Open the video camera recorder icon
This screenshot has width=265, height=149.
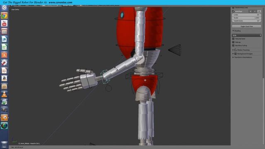pos(4,110)
